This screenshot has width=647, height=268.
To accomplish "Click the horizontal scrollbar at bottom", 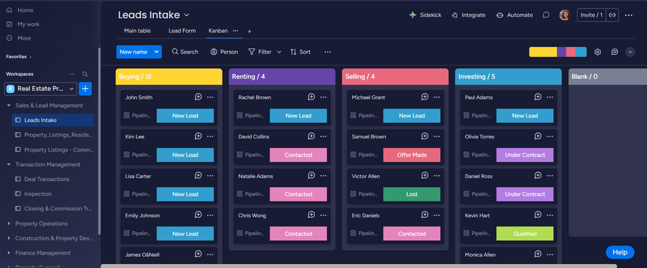I will pyautogui.click(x=359, y=266).
